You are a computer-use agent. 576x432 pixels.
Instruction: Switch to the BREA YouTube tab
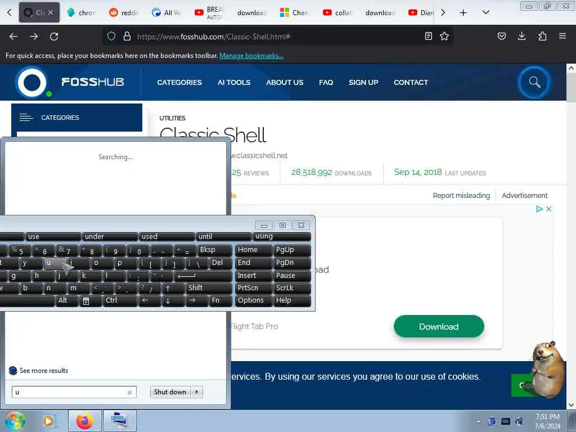[x=210, y=12]
